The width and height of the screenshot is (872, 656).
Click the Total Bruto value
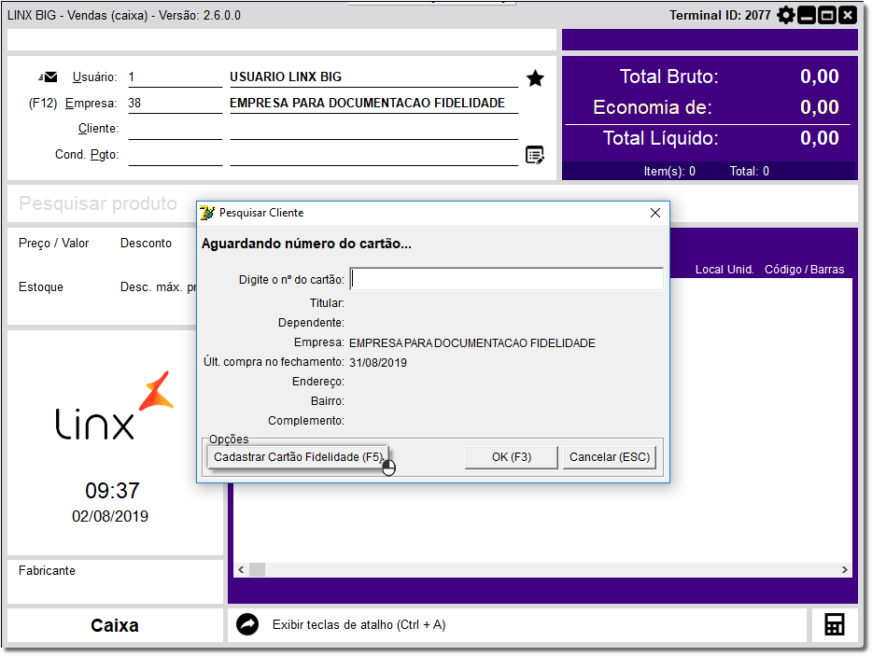coord(819,77)
